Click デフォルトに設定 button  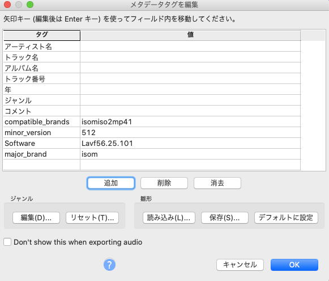[x=286, y=217]
